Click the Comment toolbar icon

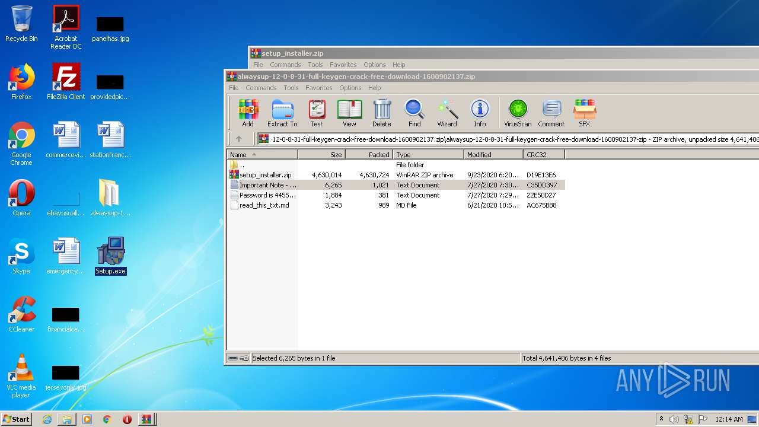pos(551,113)
